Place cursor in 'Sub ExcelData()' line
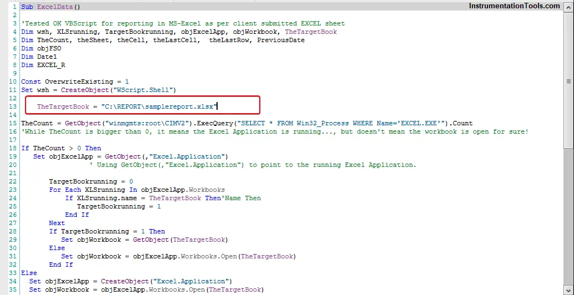This screenshot has width=574, height=295. click(x=51, y=7)
